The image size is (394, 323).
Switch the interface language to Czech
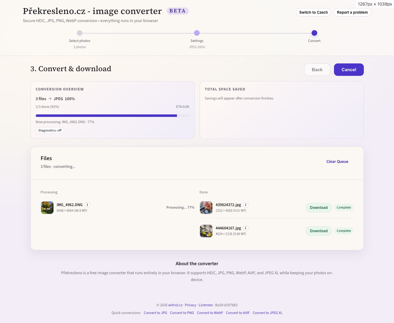[x=313, y=12]
